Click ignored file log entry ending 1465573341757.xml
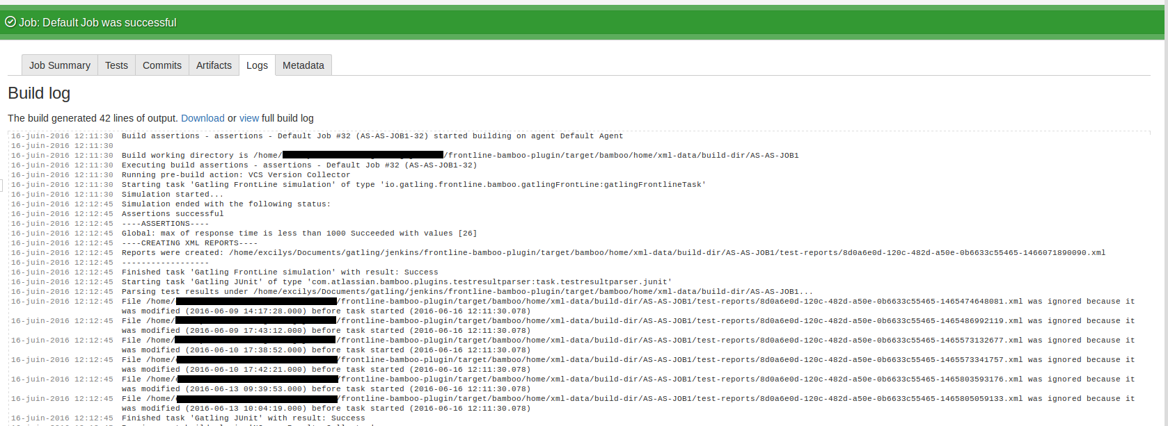 628,365
